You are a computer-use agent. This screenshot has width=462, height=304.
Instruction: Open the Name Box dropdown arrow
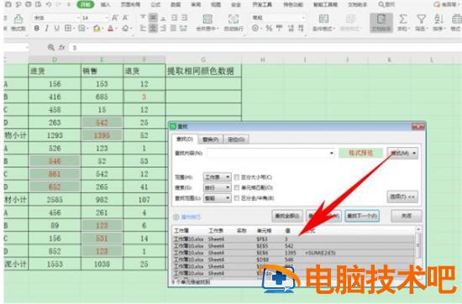(27, 47)
